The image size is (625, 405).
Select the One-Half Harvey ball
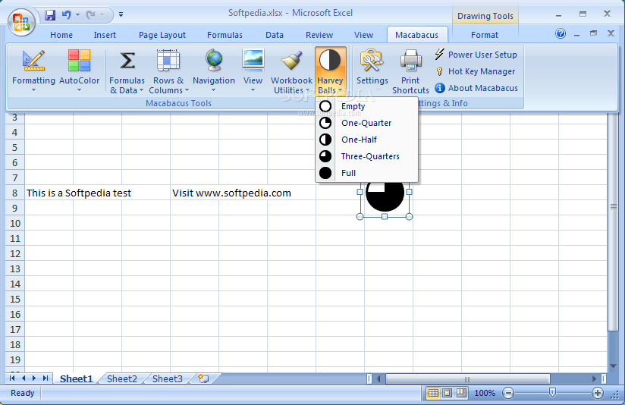click(366, 140)
